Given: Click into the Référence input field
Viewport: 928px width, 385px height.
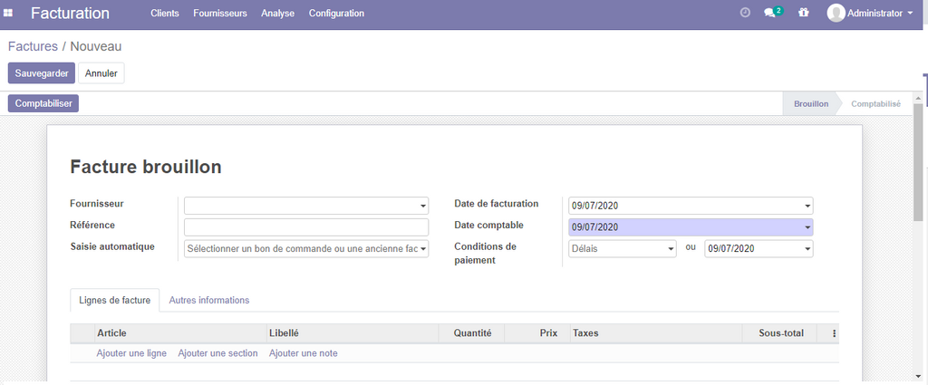Looking at the screenshot, I should [306, 227].
